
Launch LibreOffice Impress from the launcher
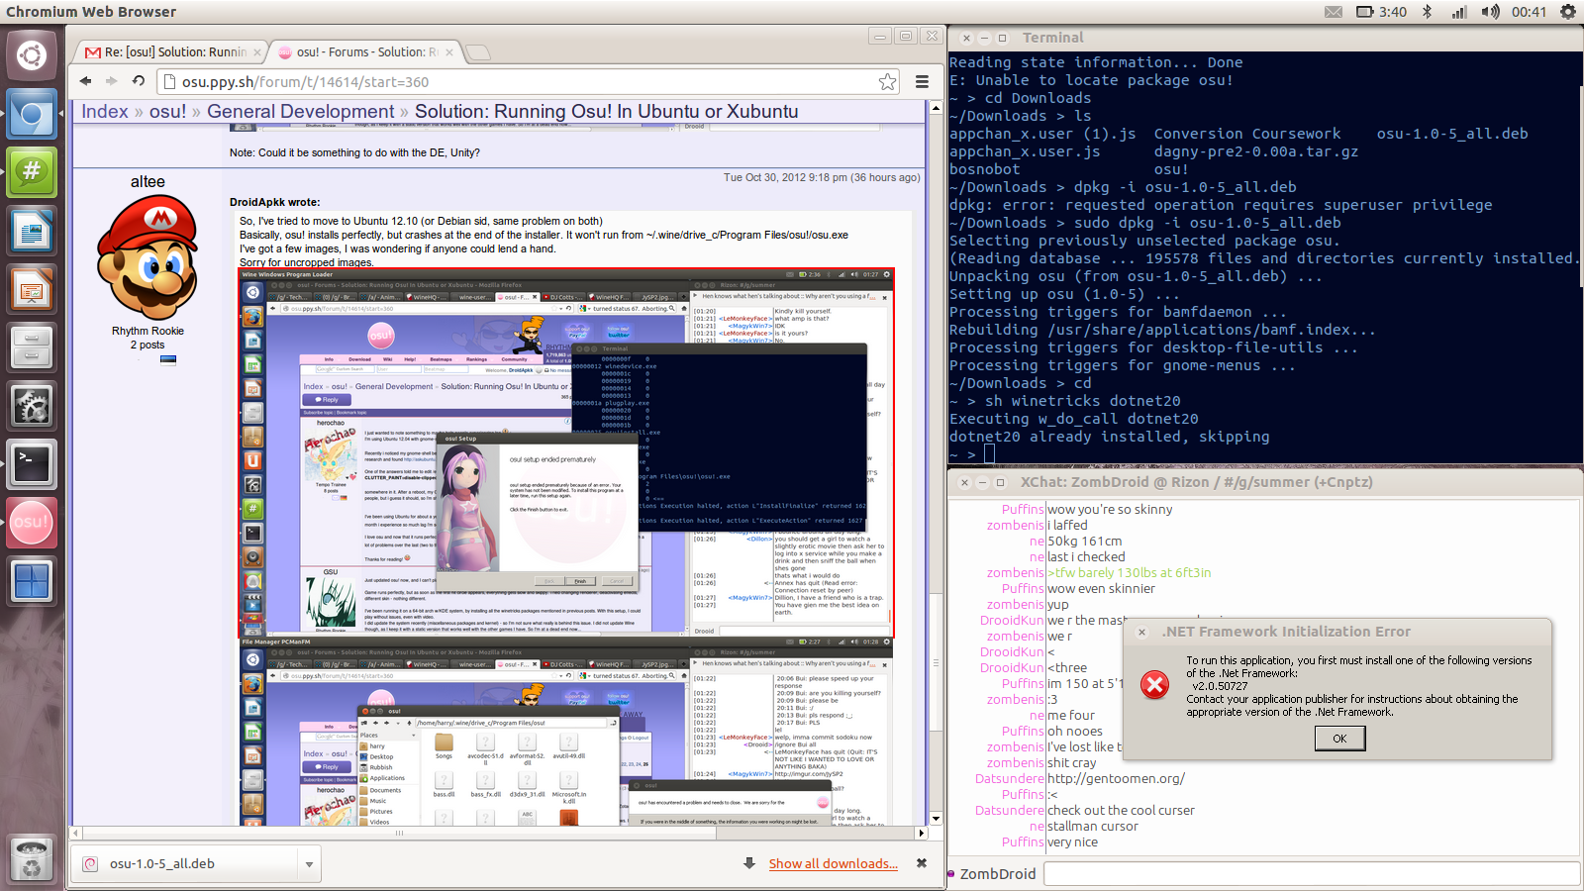click(32, 289)
